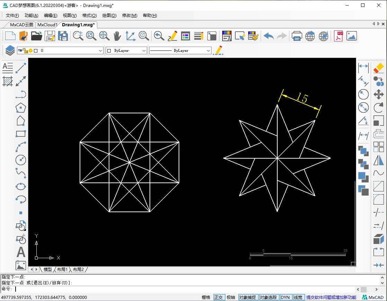Disable 对象捕捉 object snap
Image resolution: width=387 pixels, height=301 pixels.
click(247, 297)
